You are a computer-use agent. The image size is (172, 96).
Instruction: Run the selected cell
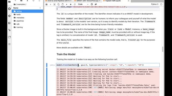pos(67,4)
